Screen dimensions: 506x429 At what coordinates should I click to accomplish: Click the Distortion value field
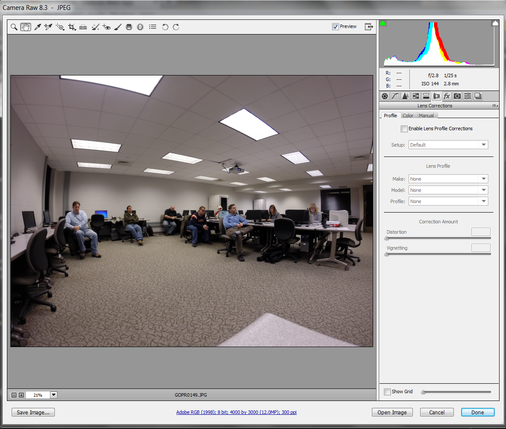tap(481, 232)
